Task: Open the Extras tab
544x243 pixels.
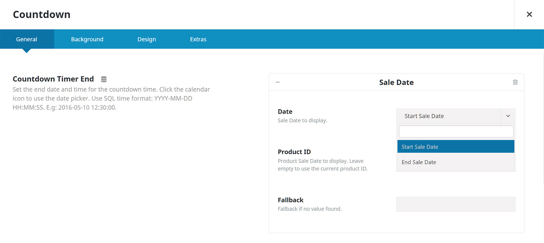Action: coord(198,39)
